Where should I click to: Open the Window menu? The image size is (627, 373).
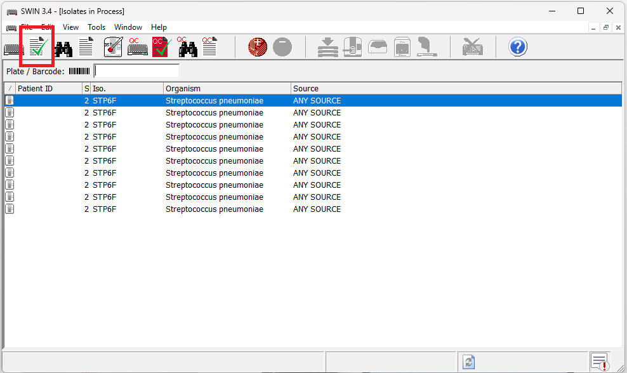coord(128,27)
